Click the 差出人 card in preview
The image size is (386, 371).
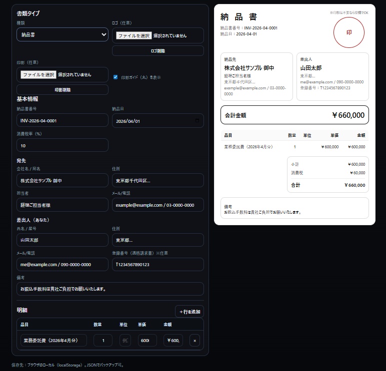(332, 76)
